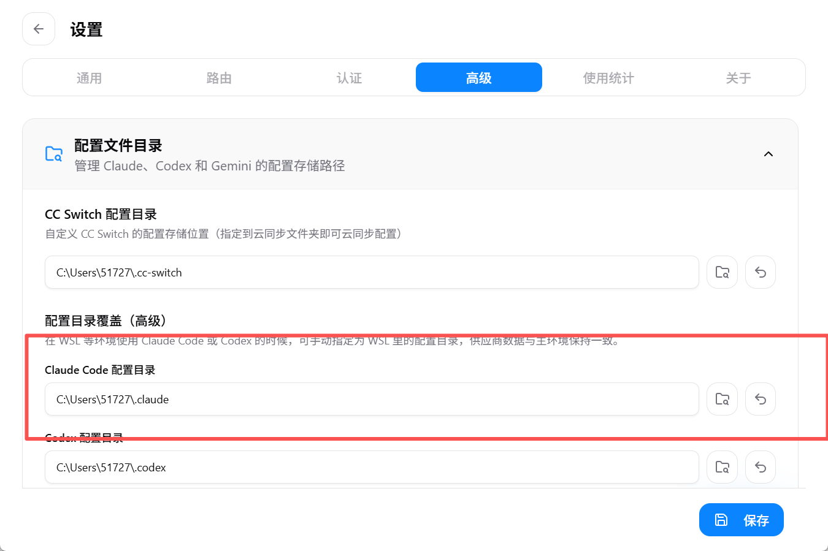
Task: Click the 保存 button
Action: point(741,520)
